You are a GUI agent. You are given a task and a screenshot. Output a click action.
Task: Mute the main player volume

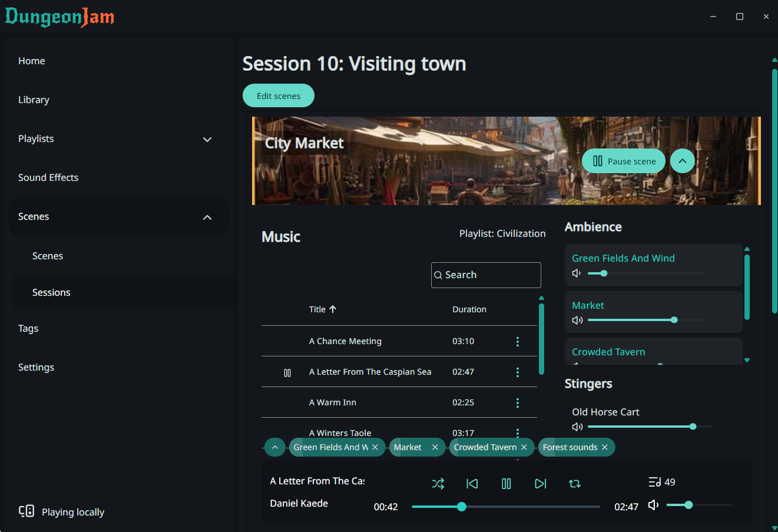[654, 505]
